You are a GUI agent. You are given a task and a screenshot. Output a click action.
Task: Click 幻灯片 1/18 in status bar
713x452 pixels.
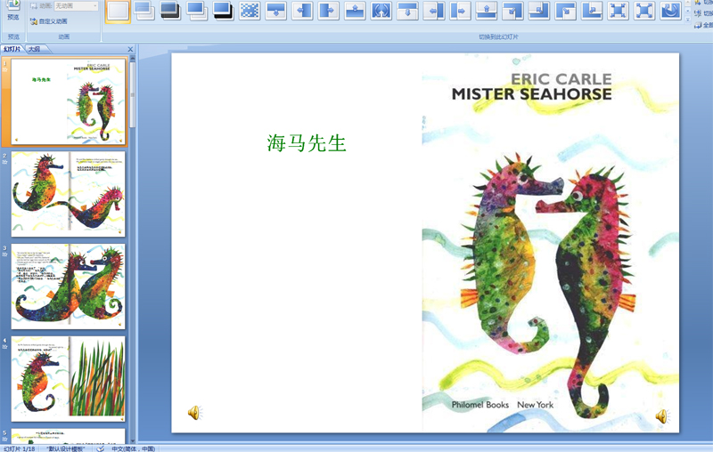click(x=19, y=448)
